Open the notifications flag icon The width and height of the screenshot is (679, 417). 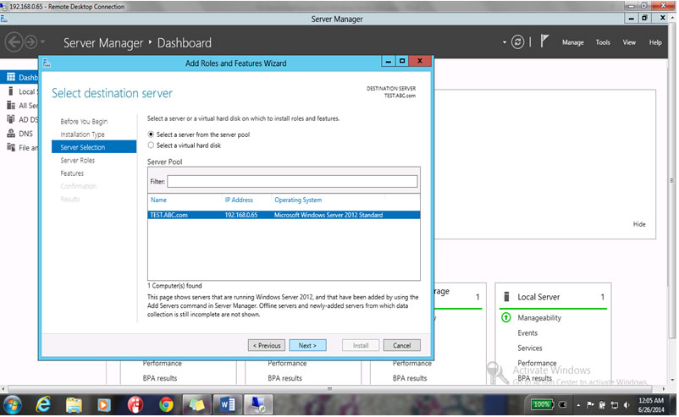tap(544, 41)
